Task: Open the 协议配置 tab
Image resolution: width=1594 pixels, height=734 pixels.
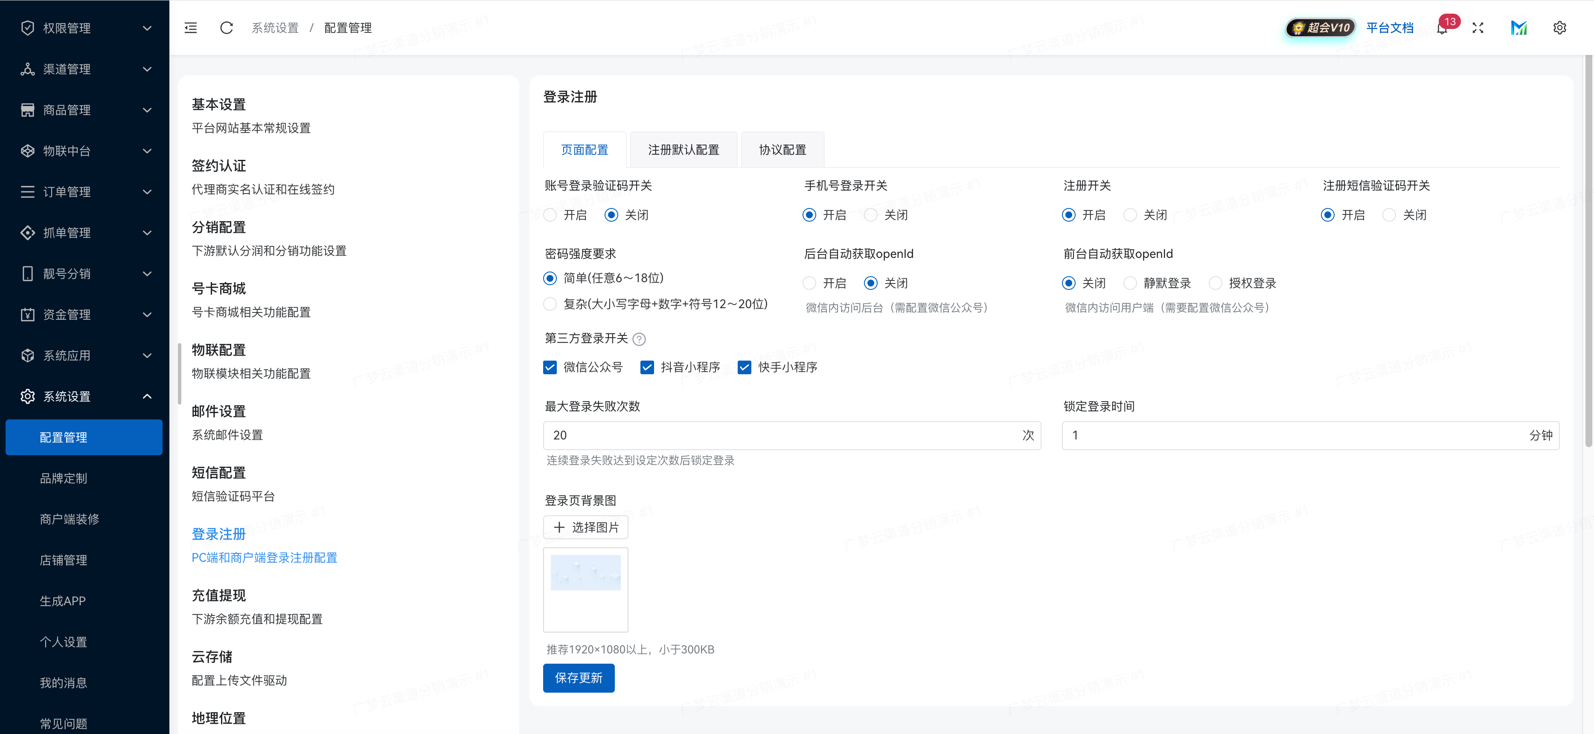Action: 782,149
